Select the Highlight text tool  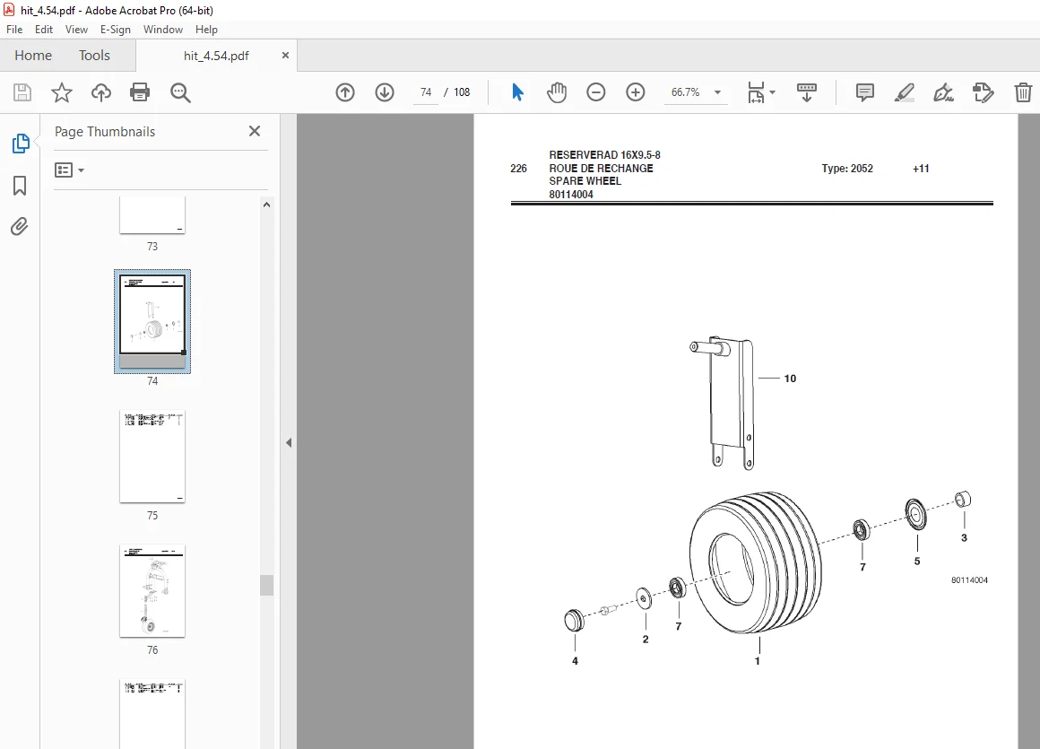[x=904, y=92]
